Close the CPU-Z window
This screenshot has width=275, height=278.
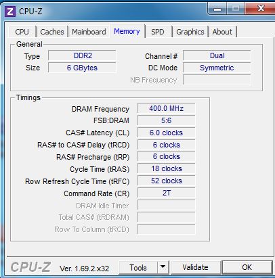[261, 9]
